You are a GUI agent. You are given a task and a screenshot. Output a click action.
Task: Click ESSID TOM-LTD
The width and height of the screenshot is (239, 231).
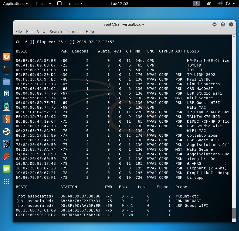pyautogui.click(x=195, y=70)
